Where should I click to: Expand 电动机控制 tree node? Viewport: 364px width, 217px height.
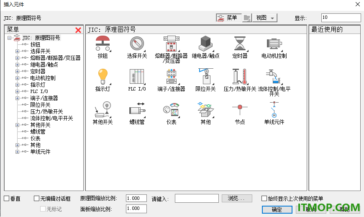[17, 78]
